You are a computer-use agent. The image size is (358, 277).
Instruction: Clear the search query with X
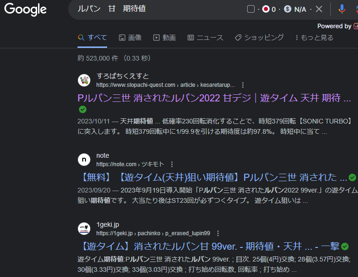point(319,9)
